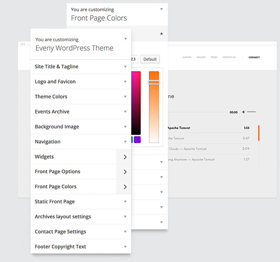This screenshot has width=280, height=262.
Task: Click the Default color button
Action: click(150, 59)
